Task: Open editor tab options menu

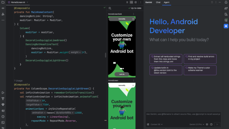Action: [141, 3]
